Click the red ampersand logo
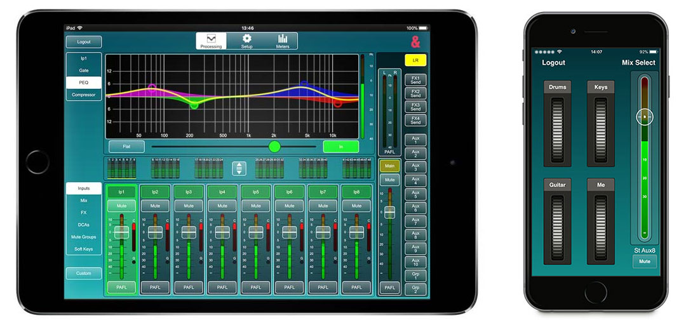 tap(415, 43)
